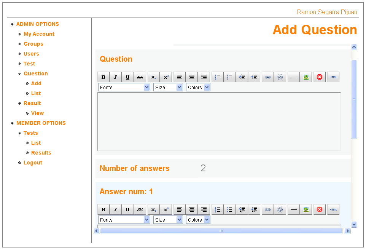Viewport: 366px width, 249px height.
Task: Select Add under the Question menu
Action: [36, 83]
